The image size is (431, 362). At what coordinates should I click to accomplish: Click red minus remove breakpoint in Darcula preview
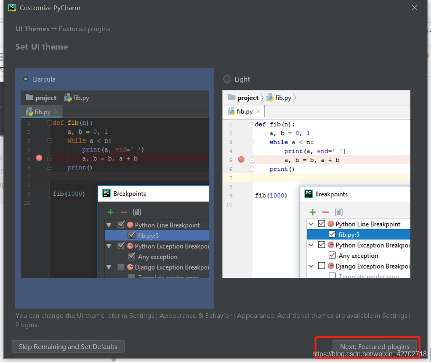tap(124, 212)
